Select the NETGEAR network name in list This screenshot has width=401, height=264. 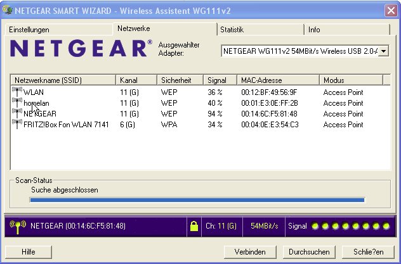[x=40, y=114]
